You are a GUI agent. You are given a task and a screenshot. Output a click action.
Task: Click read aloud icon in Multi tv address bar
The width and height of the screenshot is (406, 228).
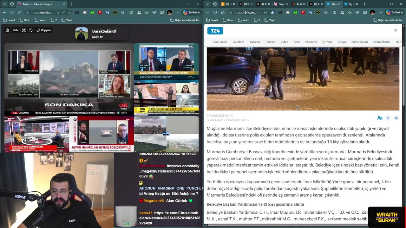tap(63, 12)
